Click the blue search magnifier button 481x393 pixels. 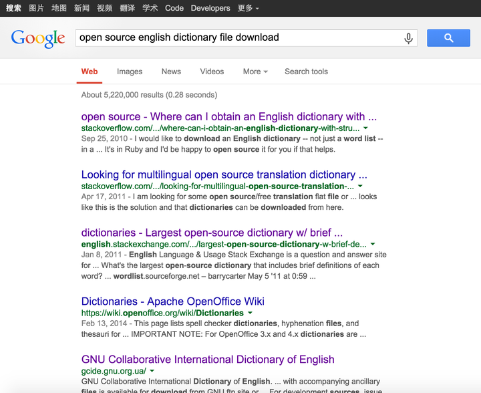click(x=448, y=38)
